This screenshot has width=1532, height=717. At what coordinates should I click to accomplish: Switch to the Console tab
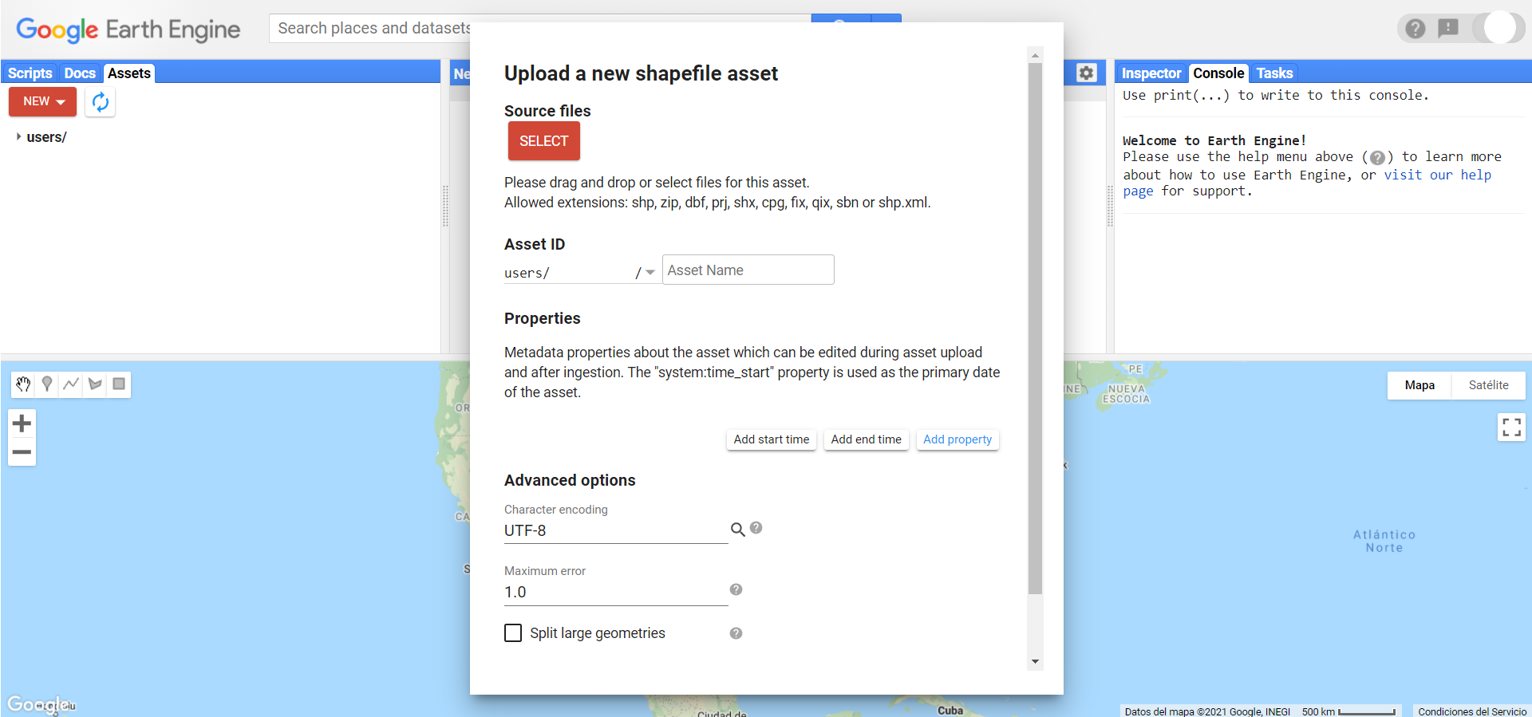(x=1218, y=73)
